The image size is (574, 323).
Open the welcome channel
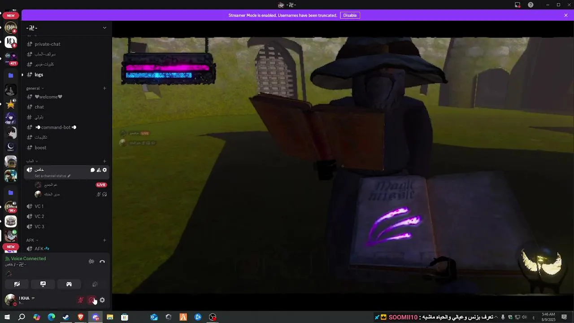(67, 97)
